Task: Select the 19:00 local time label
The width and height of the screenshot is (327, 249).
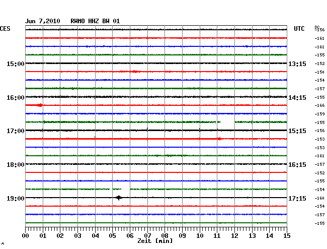Action: pyautogui.click(x=16, y=198)
